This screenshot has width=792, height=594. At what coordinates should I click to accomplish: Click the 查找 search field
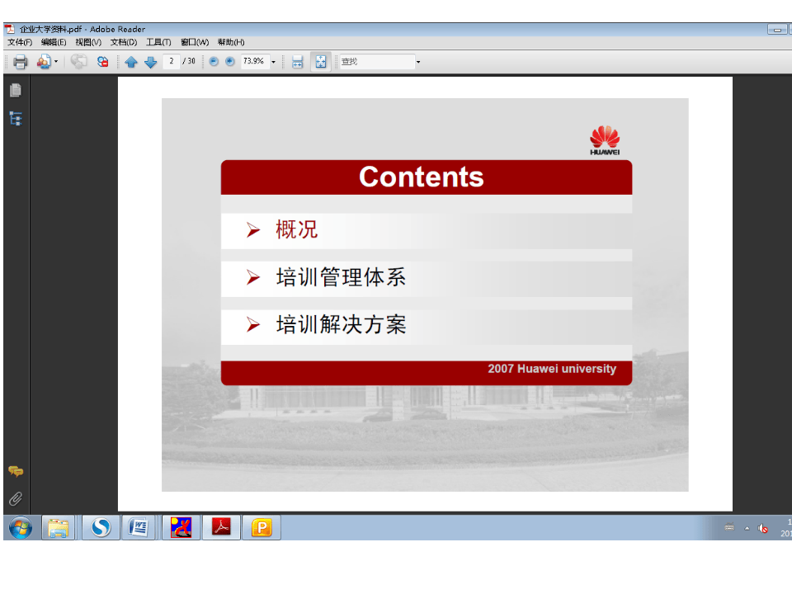(x=377, y=62)
